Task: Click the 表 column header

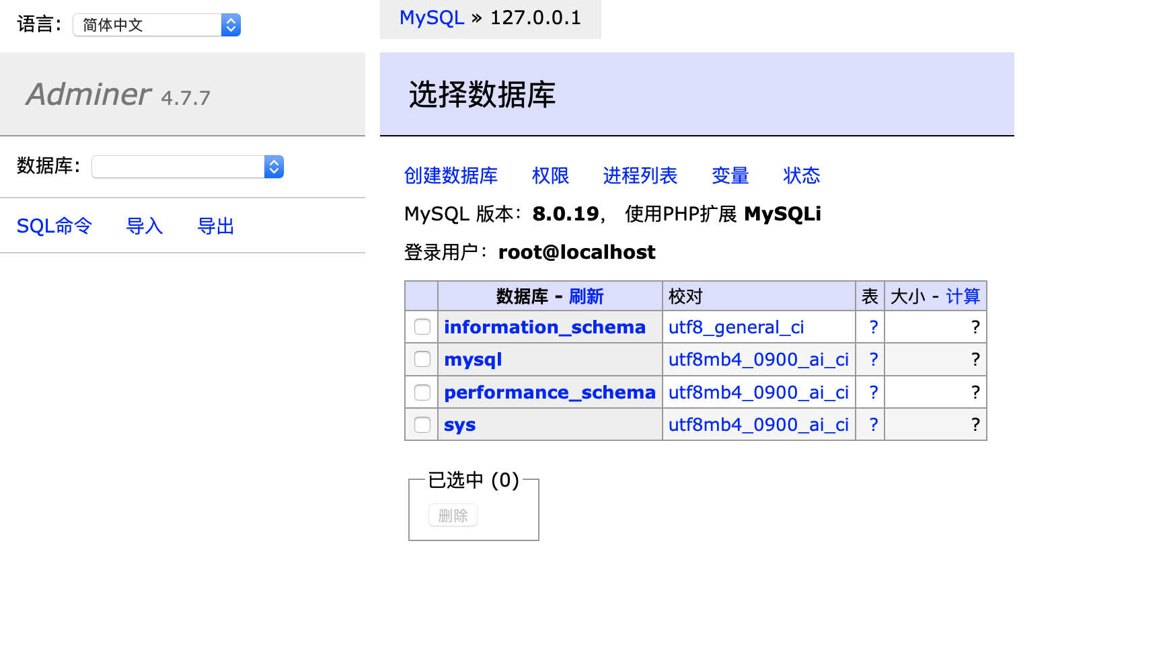Action: pos(870,296)
